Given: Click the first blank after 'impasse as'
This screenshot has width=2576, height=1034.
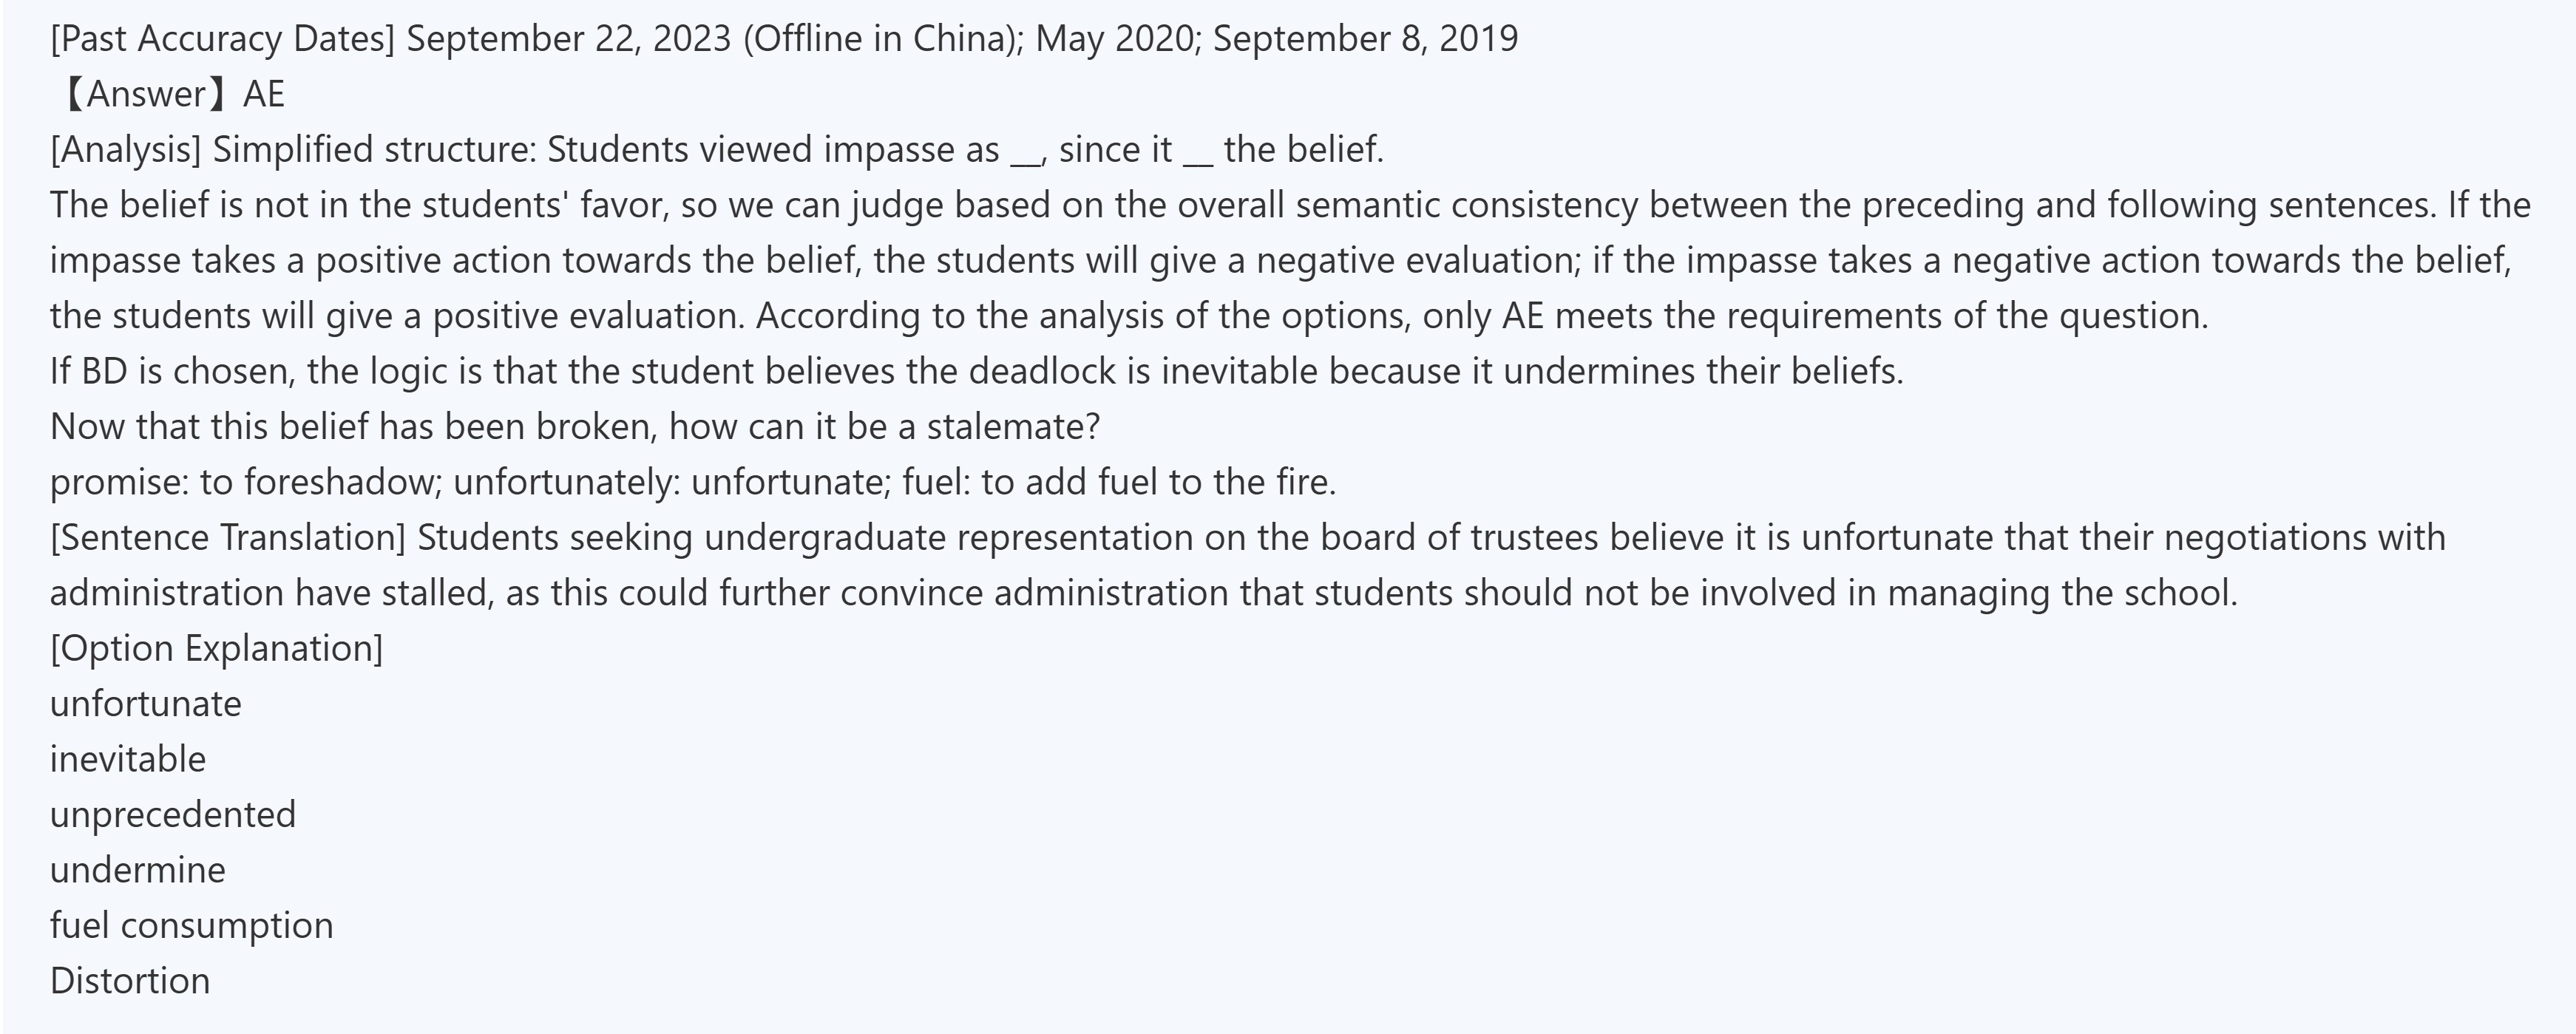Looking at the screenshot, I should click(x=1025, y=152).
